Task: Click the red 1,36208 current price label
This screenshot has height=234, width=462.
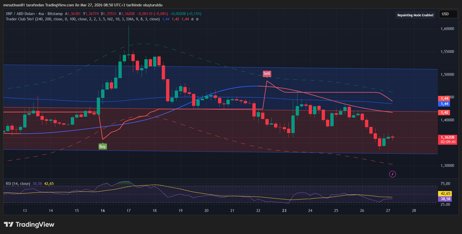Action: coord(447,137)
